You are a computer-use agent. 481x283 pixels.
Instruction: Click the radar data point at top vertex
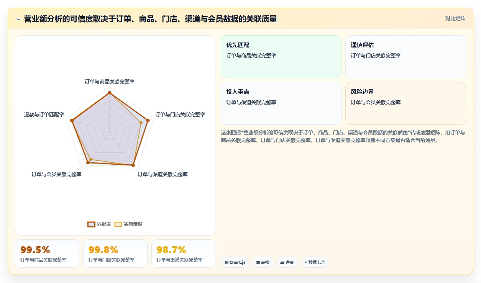110,93
